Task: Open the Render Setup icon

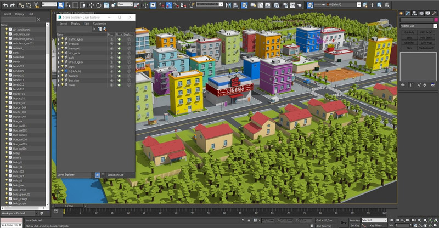Action: pyautogui.click(x=285, y=5)
